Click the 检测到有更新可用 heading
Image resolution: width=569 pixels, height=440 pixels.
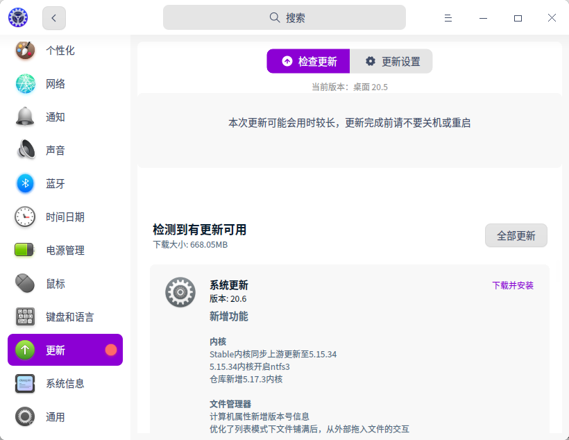pos(200,230)
